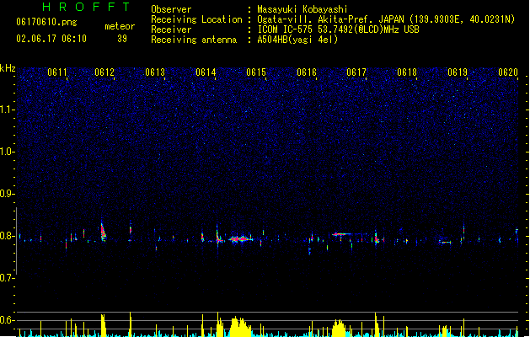Click the yellow amplitude hump before 0617
The image size is (530, 337).
[x=339, y=328]
